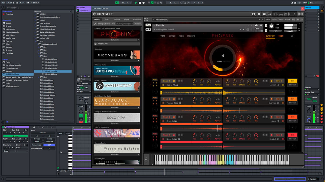Switch to SAMPLE tab in Phoenix
Viewport: 325px width, 182px height.
point(172,36)
